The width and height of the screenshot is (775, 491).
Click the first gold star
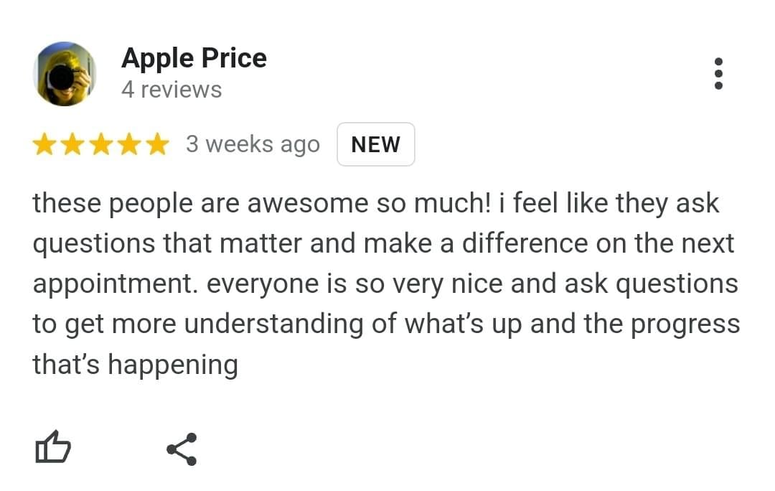coord(45,145)
